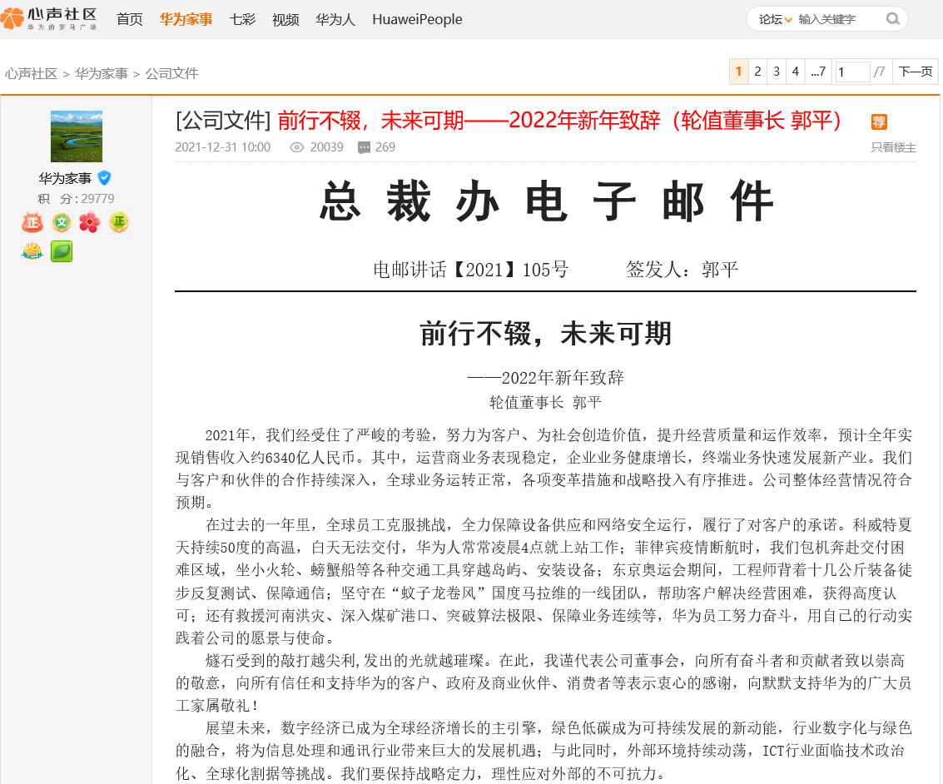The width and height of the screenshot is (943, 784).
Task: Go to page 2 of the thread
Action: tap(757, 72)
